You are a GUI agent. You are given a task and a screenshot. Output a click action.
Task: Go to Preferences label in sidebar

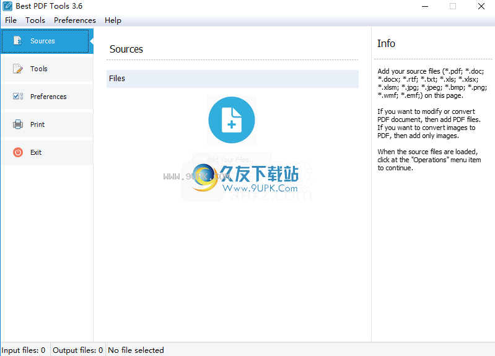coord(48,97)
